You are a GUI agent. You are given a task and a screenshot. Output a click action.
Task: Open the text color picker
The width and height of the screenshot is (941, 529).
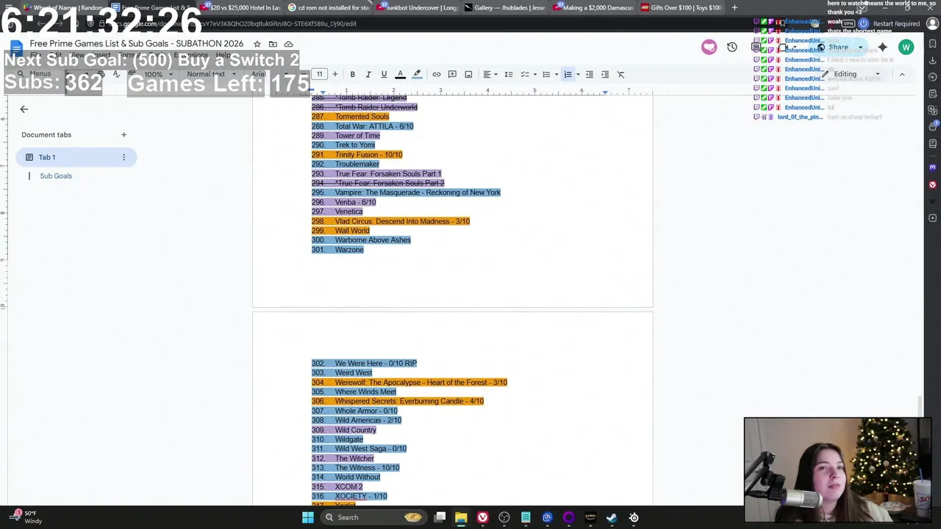click(401, 74)
